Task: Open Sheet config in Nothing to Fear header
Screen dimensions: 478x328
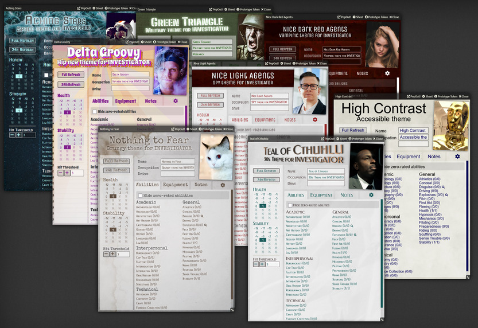Action: pyautogui.click(x=192, y=129)
